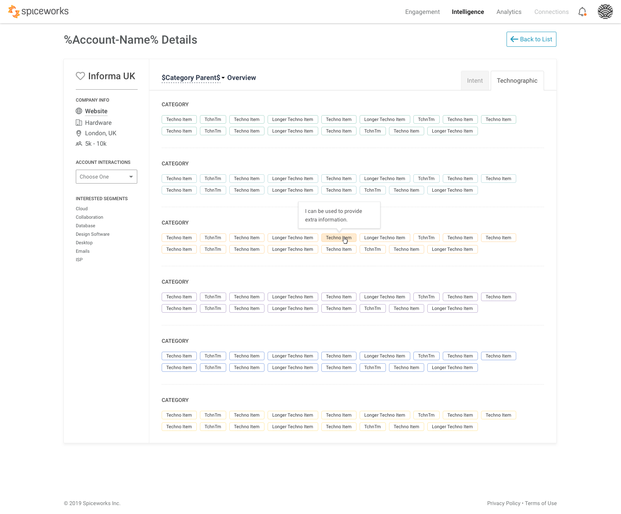Open the Choose One account interactions dropdown

106,177
